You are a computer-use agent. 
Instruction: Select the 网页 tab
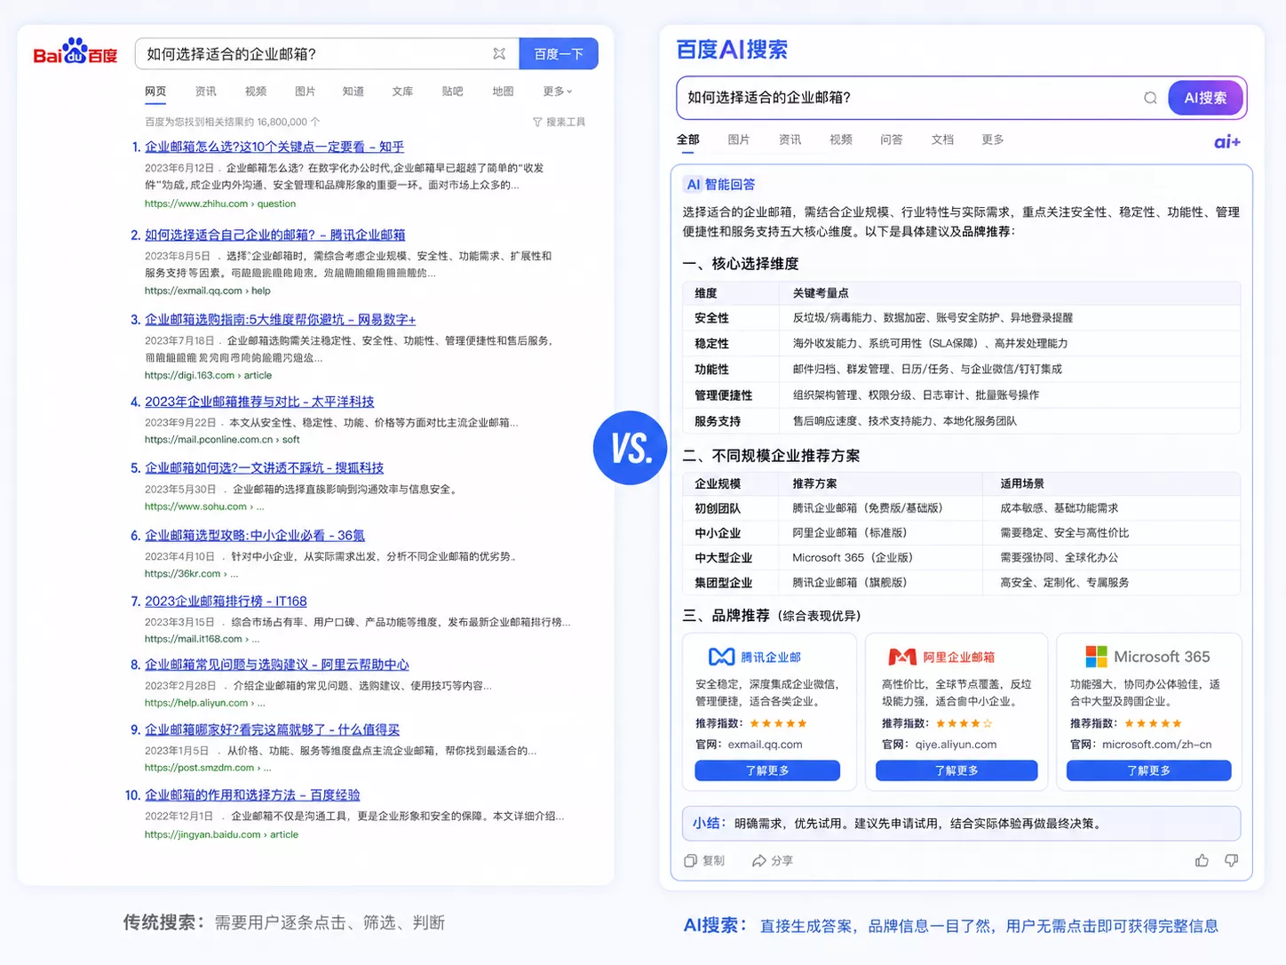155,91
